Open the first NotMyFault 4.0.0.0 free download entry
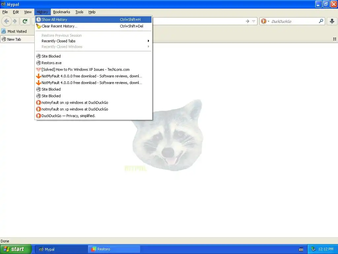Screen dimensions: 338x254 (93, 76)
